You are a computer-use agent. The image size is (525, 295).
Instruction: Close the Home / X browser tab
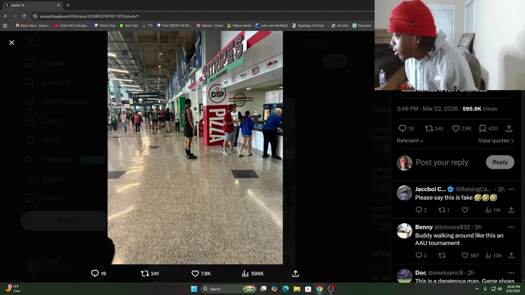58,5
